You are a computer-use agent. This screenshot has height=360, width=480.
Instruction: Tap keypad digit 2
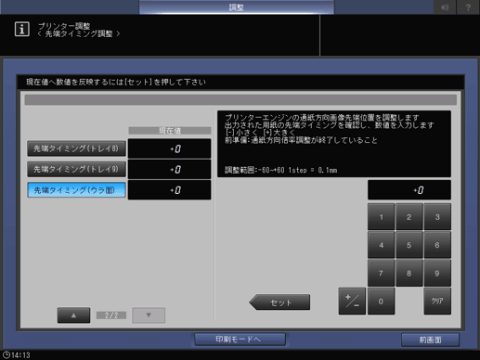pos(409,217)
